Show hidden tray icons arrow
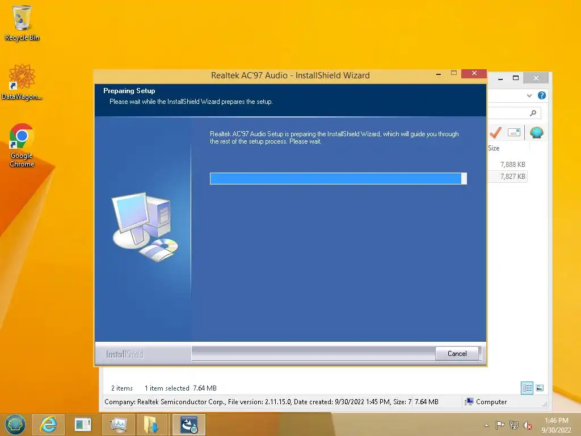The width and height of the screenshot is (581, 436). click(x=486, y=425)
